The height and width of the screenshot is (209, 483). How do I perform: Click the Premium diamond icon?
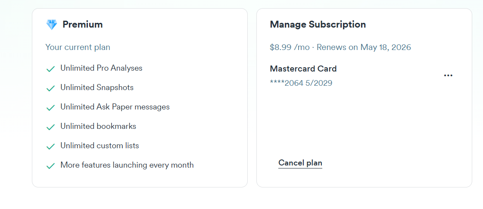pos(51,25)
